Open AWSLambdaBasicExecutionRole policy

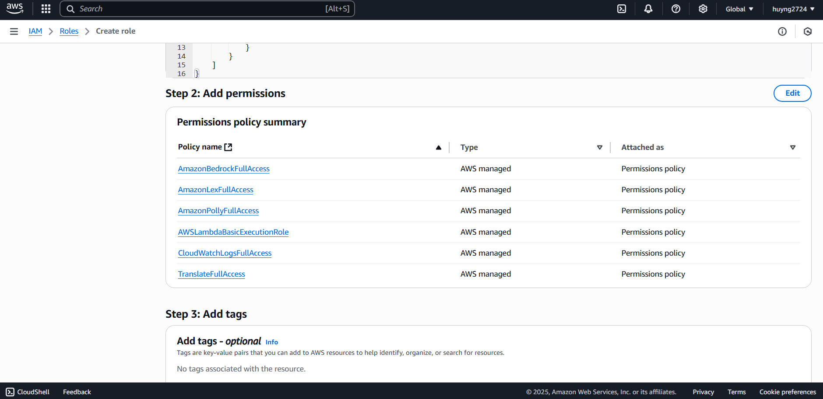[x=233, y=232]
